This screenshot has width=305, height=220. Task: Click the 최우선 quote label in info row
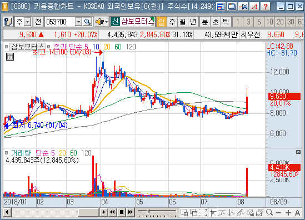pos(251,35)
